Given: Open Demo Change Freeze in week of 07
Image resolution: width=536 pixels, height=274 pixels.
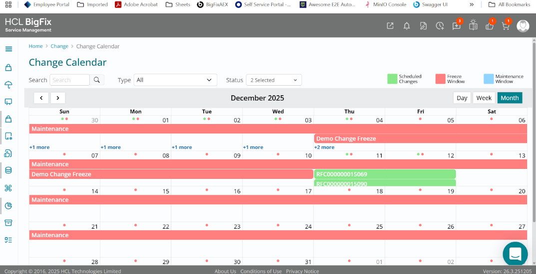Looking at the screenshot, I should click(171, 174).
